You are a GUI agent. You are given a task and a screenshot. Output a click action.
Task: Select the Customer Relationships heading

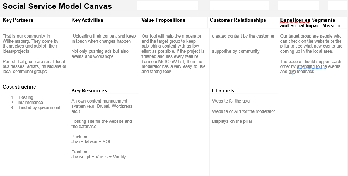[x=238, y=20]
